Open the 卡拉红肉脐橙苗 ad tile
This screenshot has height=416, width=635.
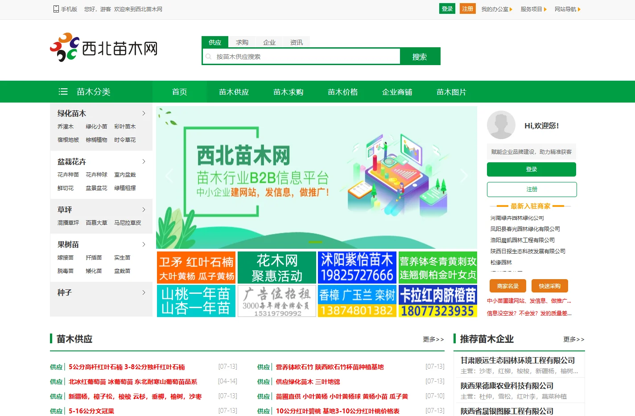(438, 301)
